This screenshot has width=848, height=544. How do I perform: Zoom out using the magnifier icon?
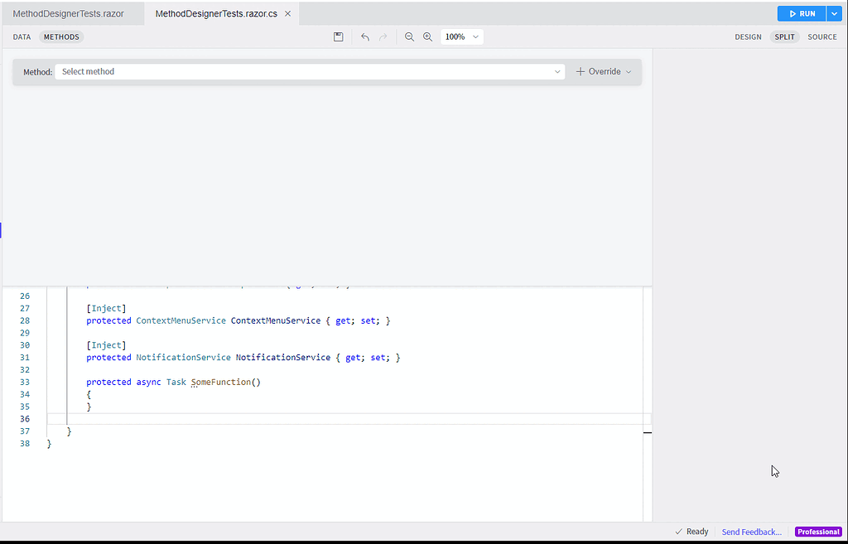click(x=409, y=36)
